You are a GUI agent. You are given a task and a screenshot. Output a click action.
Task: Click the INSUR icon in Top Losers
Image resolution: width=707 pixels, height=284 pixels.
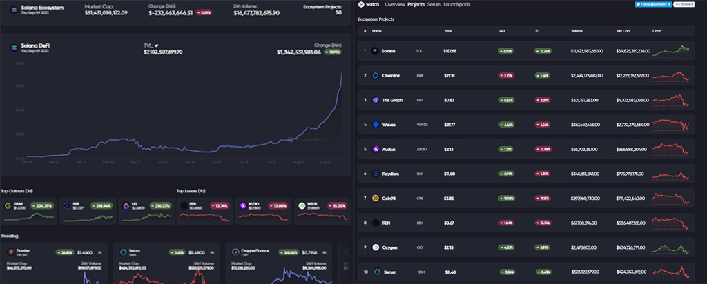click(x=302, y=205)
